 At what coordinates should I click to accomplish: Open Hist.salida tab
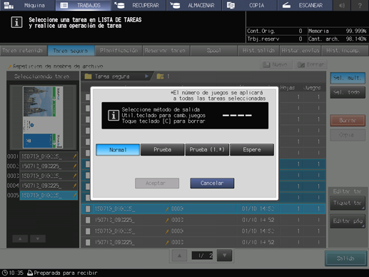(x=258, y=51)
